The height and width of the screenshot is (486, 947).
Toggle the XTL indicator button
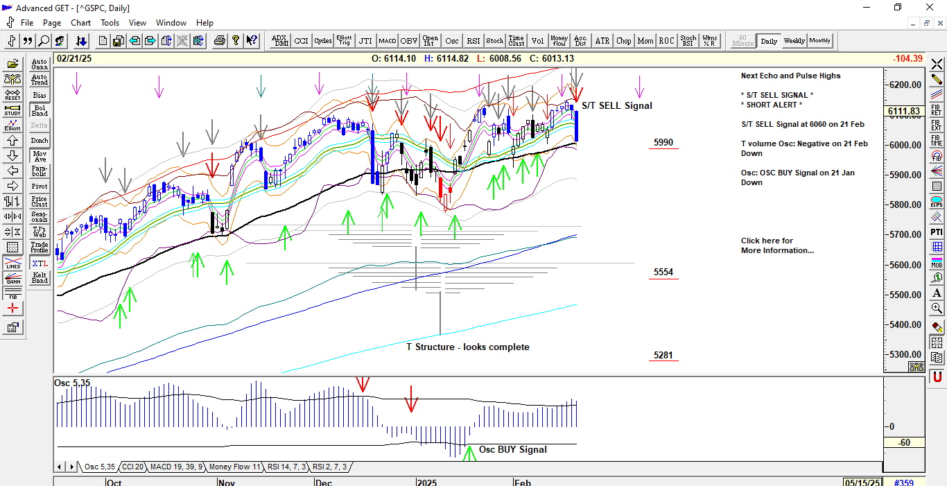coord(40,264)
